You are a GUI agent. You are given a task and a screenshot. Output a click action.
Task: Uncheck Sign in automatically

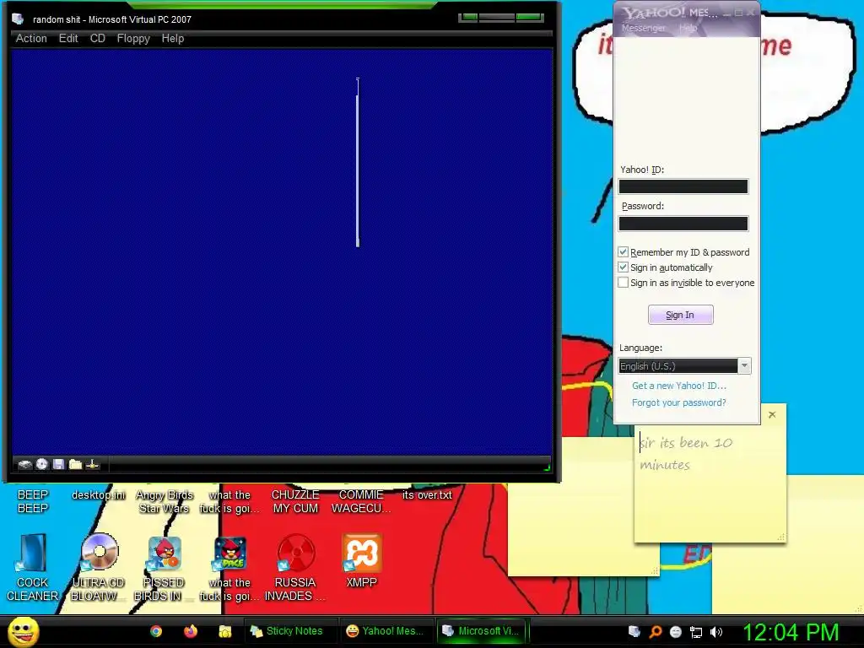click(x=624, y=267)
